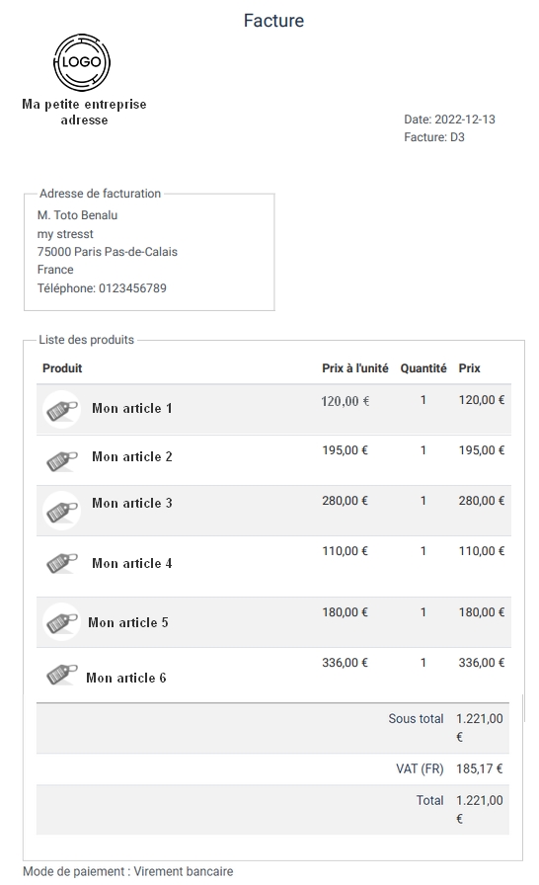The image size is (539, 885).
Task: Click the tag icon for Mon article 5
Action: tap(62, 622)
